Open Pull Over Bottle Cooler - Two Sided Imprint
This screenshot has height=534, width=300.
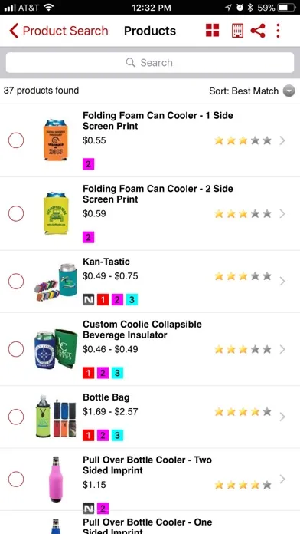pyautogui.click(x=147, y=465)
